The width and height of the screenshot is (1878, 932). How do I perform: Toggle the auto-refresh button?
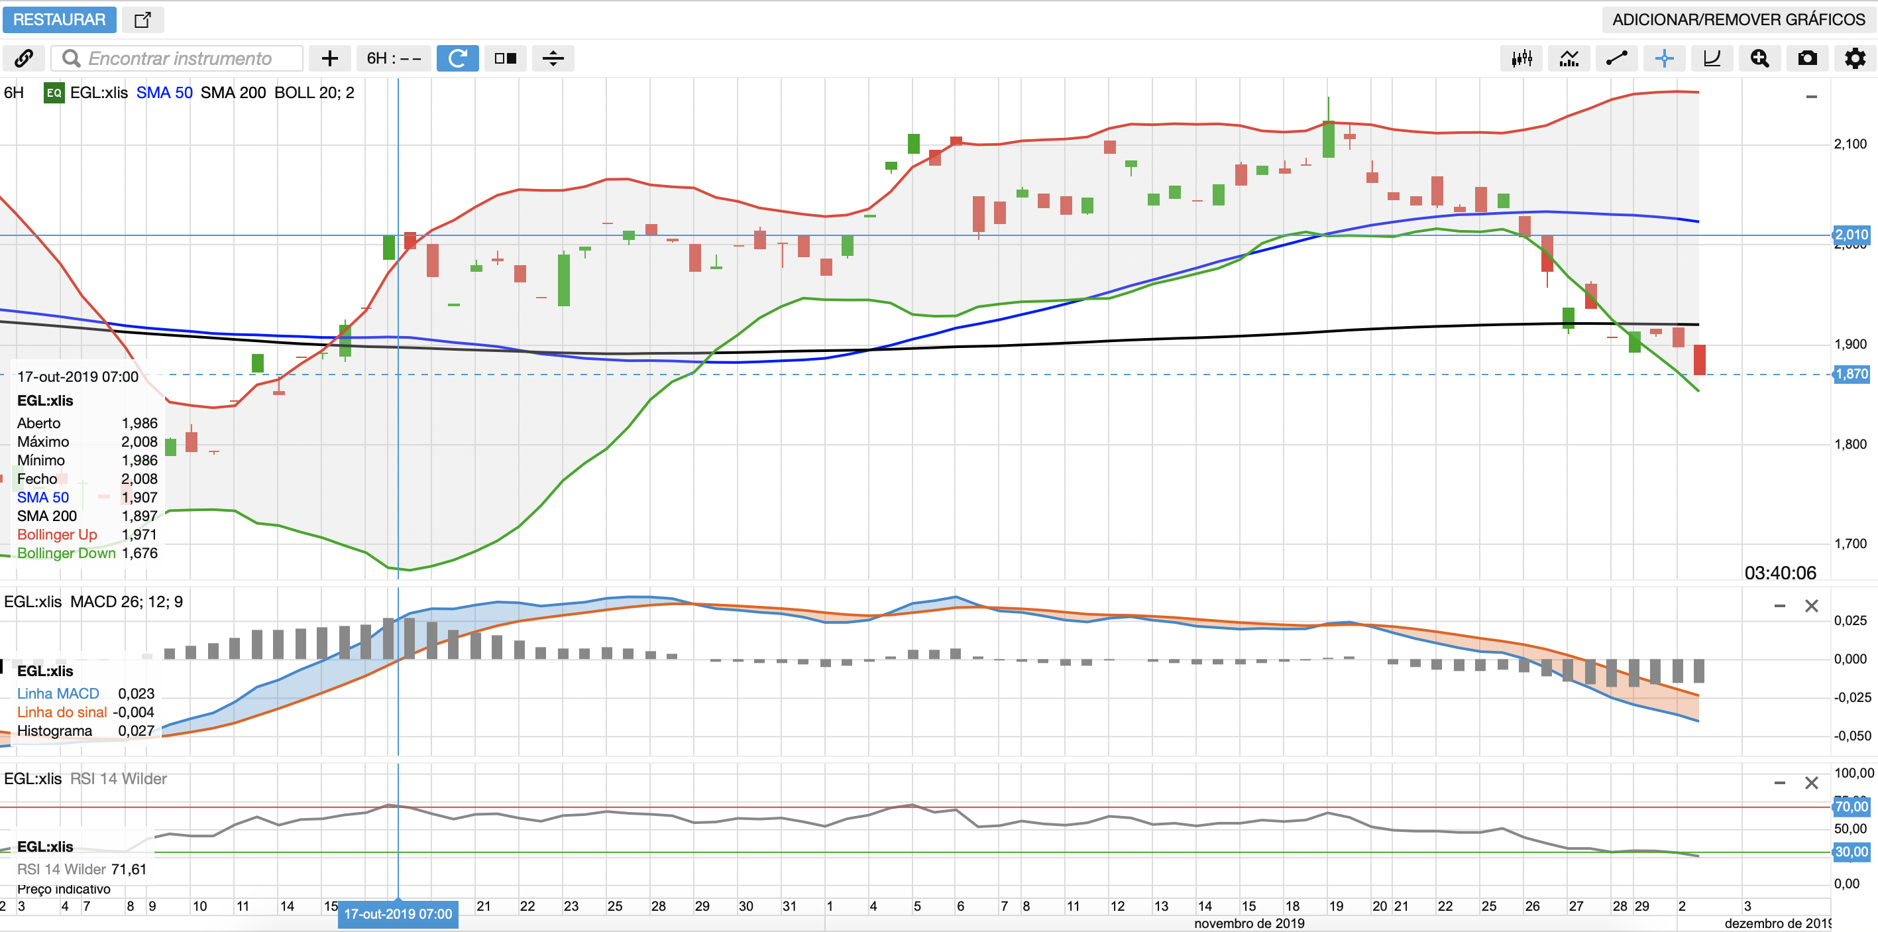pyautogui.click(x=457, y=58)
